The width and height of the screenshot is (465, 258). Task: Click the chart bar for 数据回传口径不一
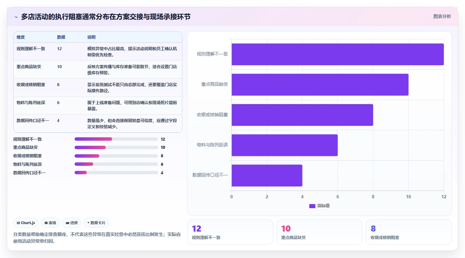(267, 175)
